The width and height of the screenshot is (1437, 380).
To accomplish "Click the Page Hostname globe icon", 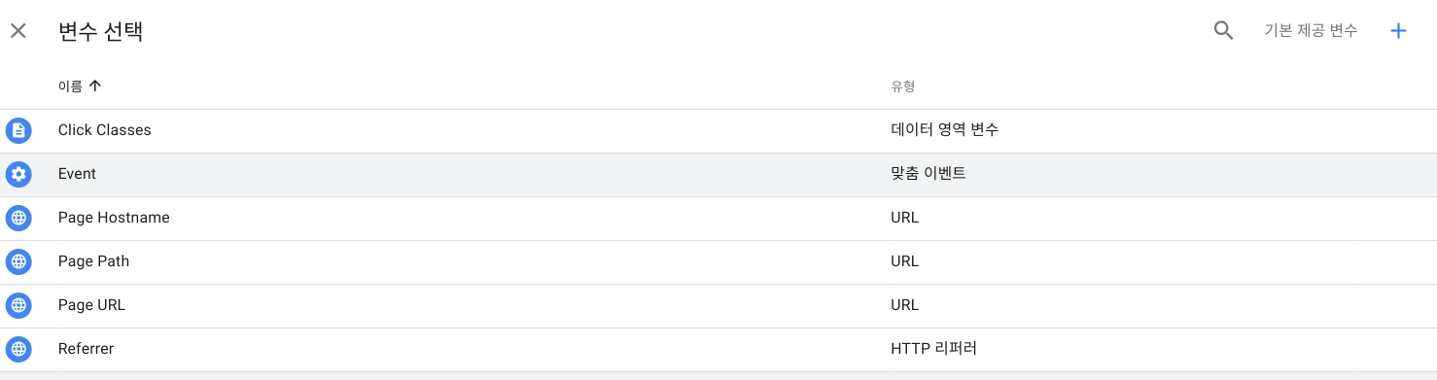I will coord(18,218).
